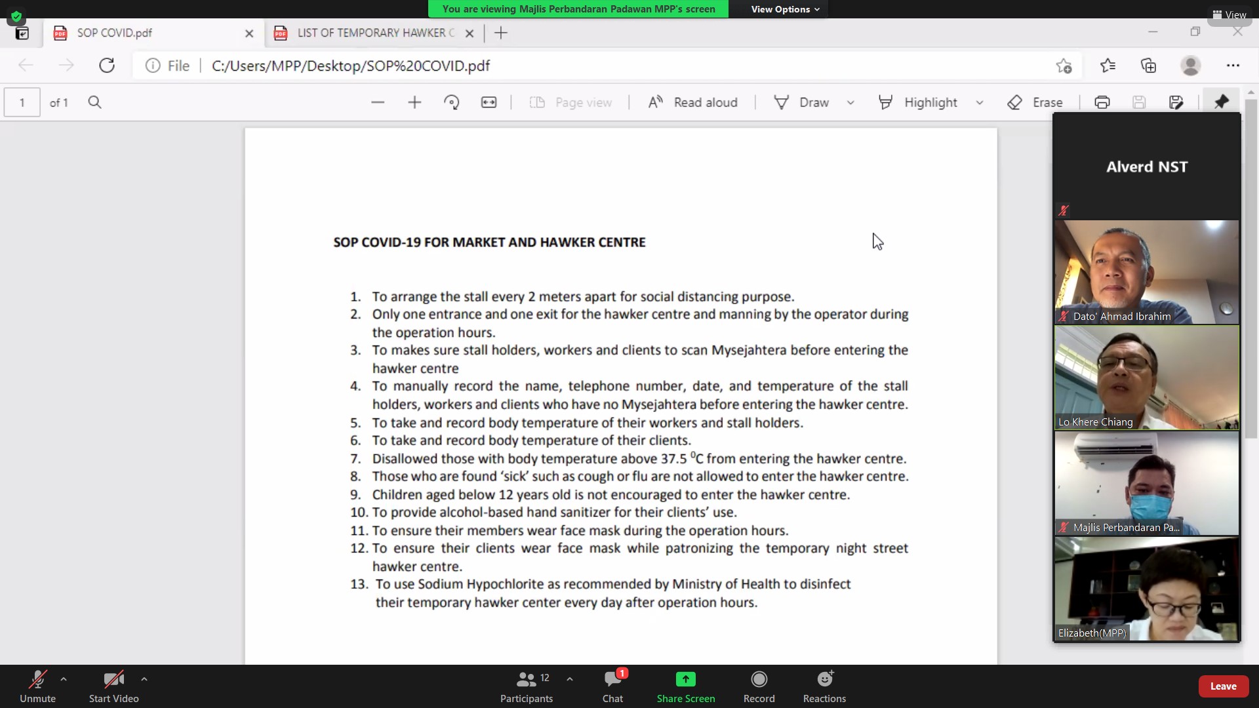Click the page number input field

[x=22, y=102]
